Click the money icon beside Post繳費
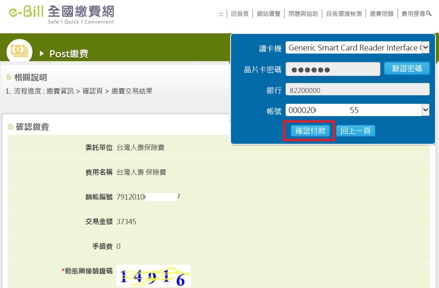The image size is (439, 288). [19, 51]
